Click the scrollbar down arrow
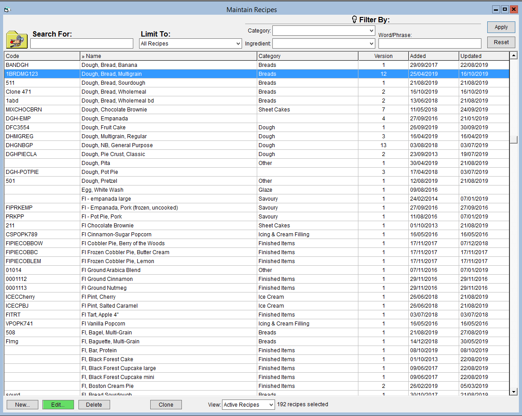The width and height of the screenshot is (522, 416). 514,391
